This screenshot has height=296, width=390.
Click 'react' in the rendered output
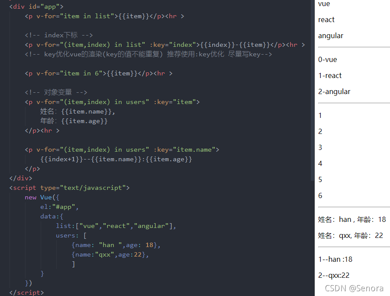[x=326, y=20]
